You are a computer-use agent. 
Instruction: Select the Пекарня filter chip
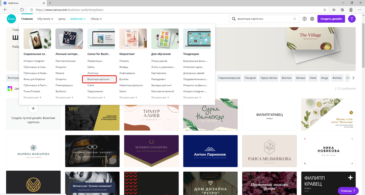tap(250, 78)
